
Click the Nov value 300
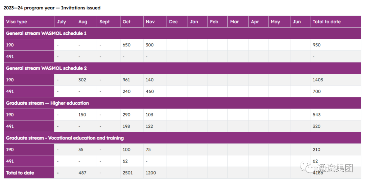pos(150,45)
